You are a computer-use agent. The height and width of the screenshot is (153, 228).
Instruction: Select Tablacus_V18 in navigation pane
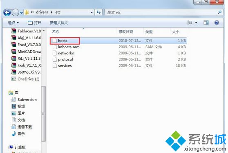click(x=29, y=31)
